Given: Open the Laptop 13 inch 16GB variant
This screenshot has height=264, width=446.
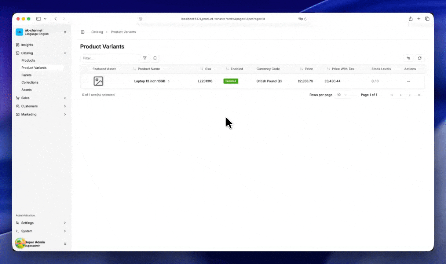Looking at the screenshot, I should click(x=150, y=81).
